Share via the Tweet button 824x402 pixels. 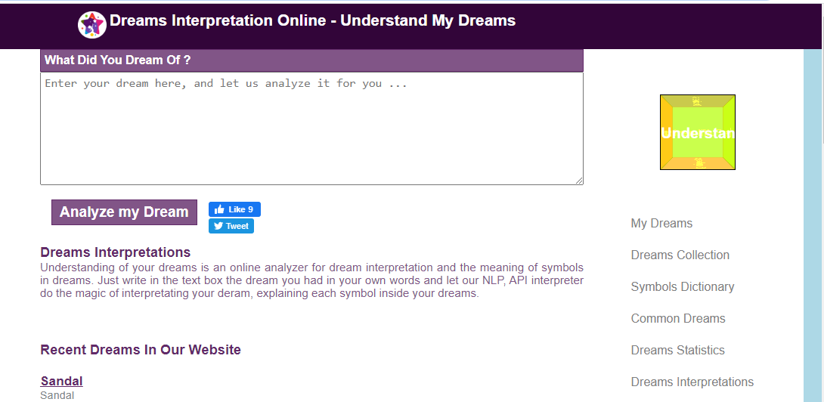click(x=231, y=226)
